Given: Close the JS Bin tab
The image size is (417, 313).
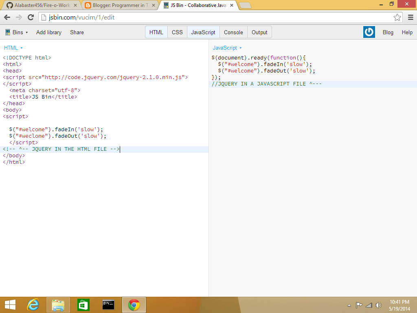Looking at the screenshot, I should click(x=232, y=5).
